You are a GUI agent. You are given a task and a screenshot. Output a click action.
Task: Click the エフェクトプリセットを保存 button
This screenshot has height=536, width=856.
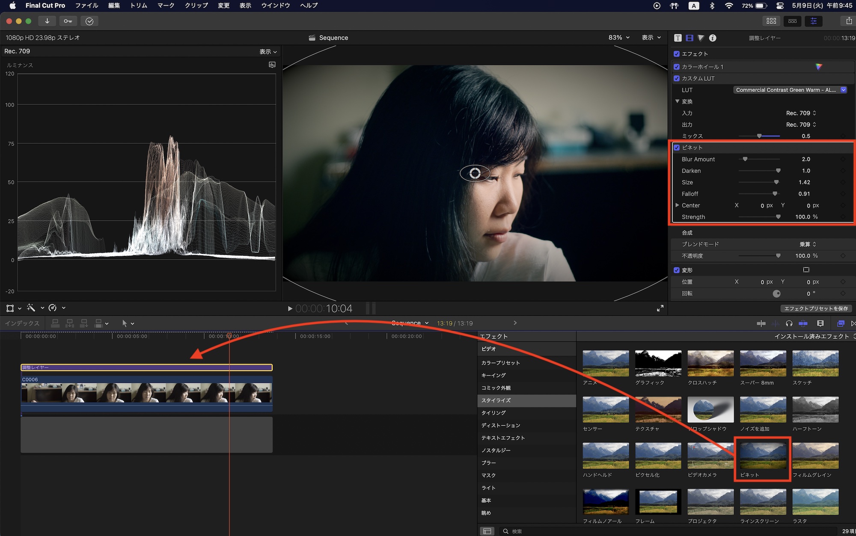click(816, 308)
